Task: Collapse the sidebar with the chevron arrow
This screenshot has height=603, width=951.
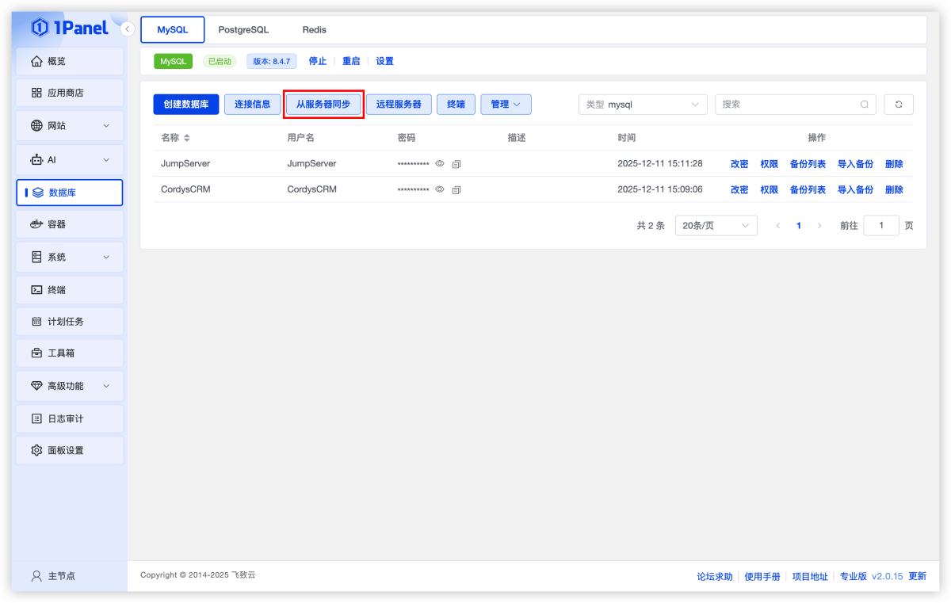Action: [x=128, y=29]
